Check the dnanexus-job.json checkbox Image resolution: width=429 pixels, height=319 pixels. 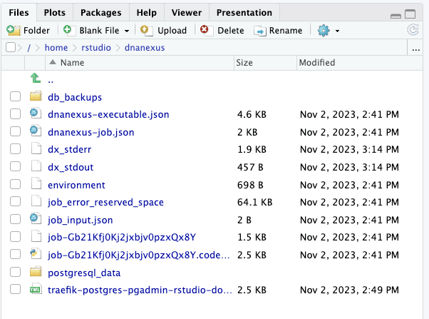coord(16,131)
